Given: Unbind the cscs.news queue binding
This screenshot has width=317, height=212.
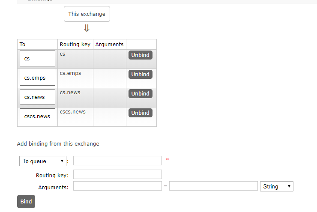Looking at the screenshot, I should click(x=140, y=113).
